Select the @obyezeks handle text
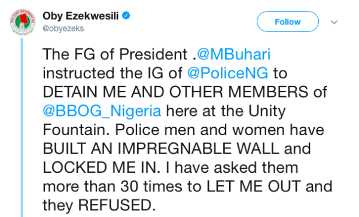This screenshot has height=217, width=359. tap(63, 29)
